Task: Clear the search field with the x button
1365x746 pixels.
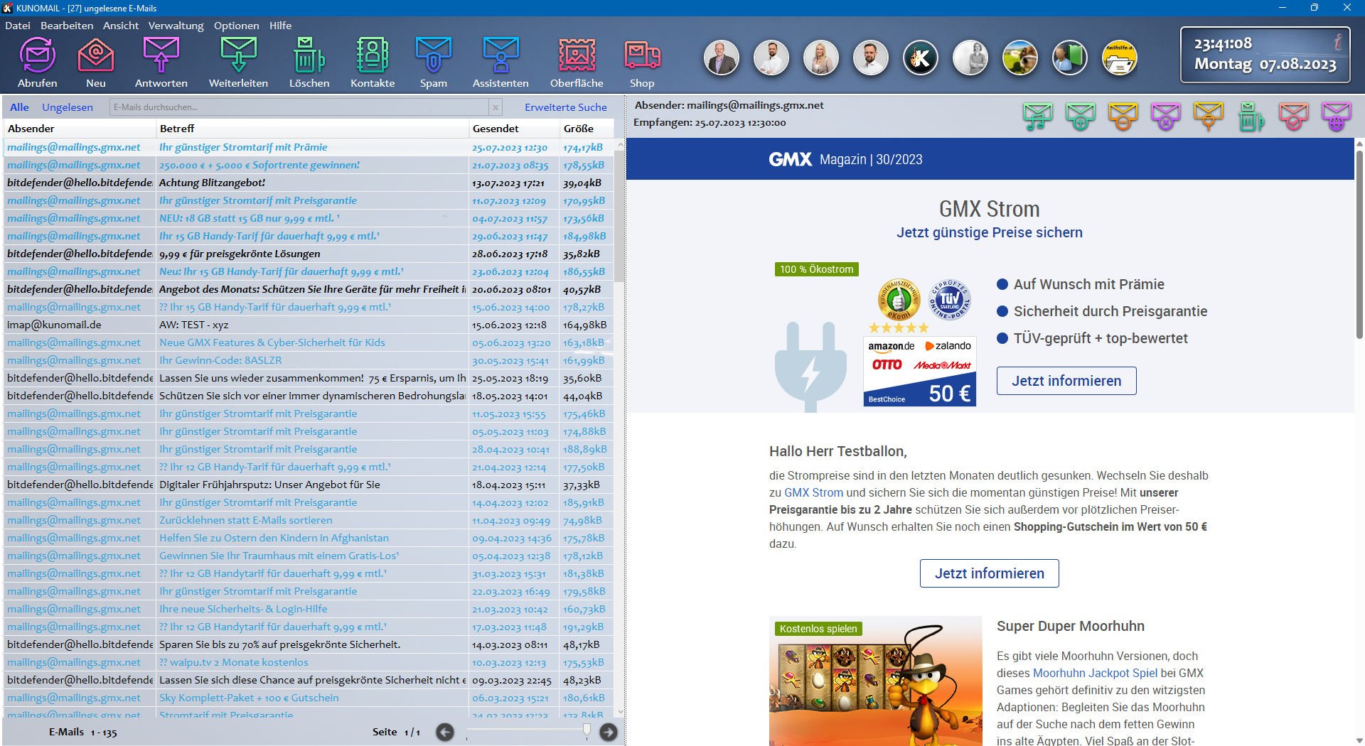Action: tap(496, 107)
